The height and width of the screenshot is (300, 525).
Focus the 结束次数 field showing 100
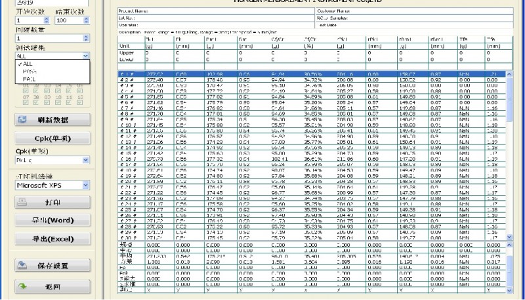tap(70, 20)
